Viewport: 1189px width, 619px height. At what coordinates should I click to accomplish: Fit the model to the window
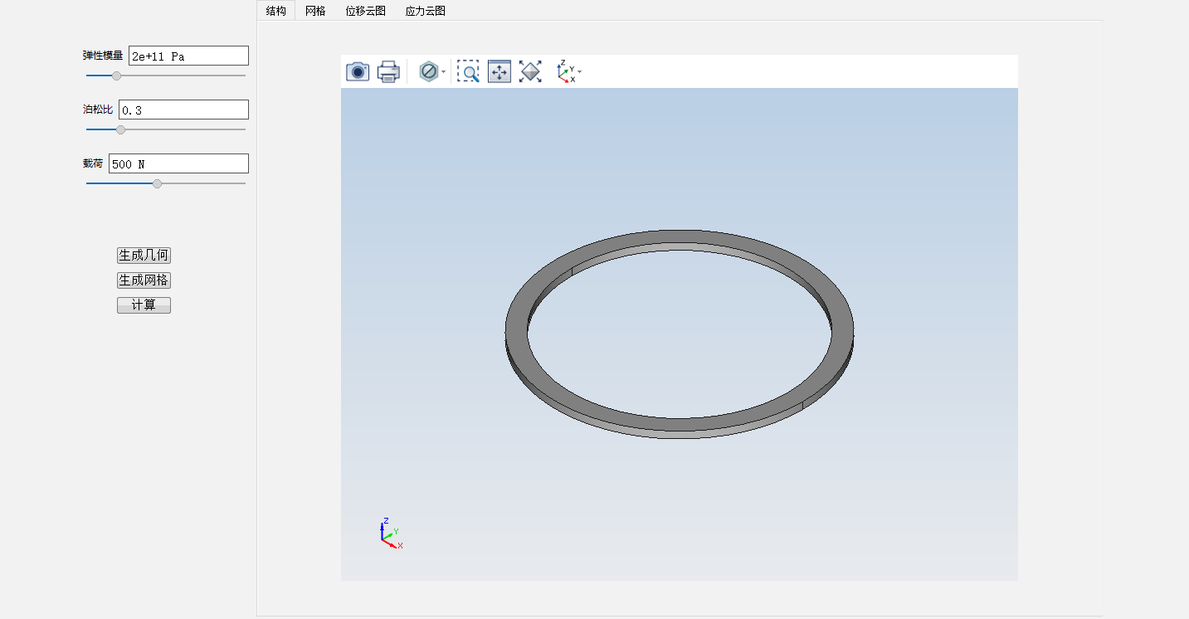[x=530, y=71]
